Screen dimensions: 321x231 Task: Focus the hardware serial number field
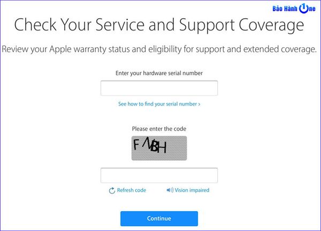pos(159,88)
